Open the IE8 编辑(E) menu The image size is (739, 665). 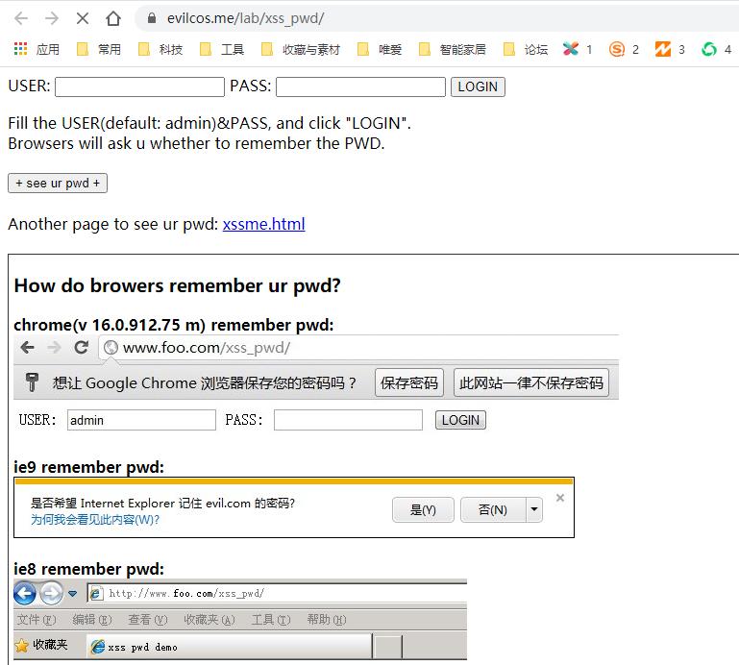tap(92, 619)
